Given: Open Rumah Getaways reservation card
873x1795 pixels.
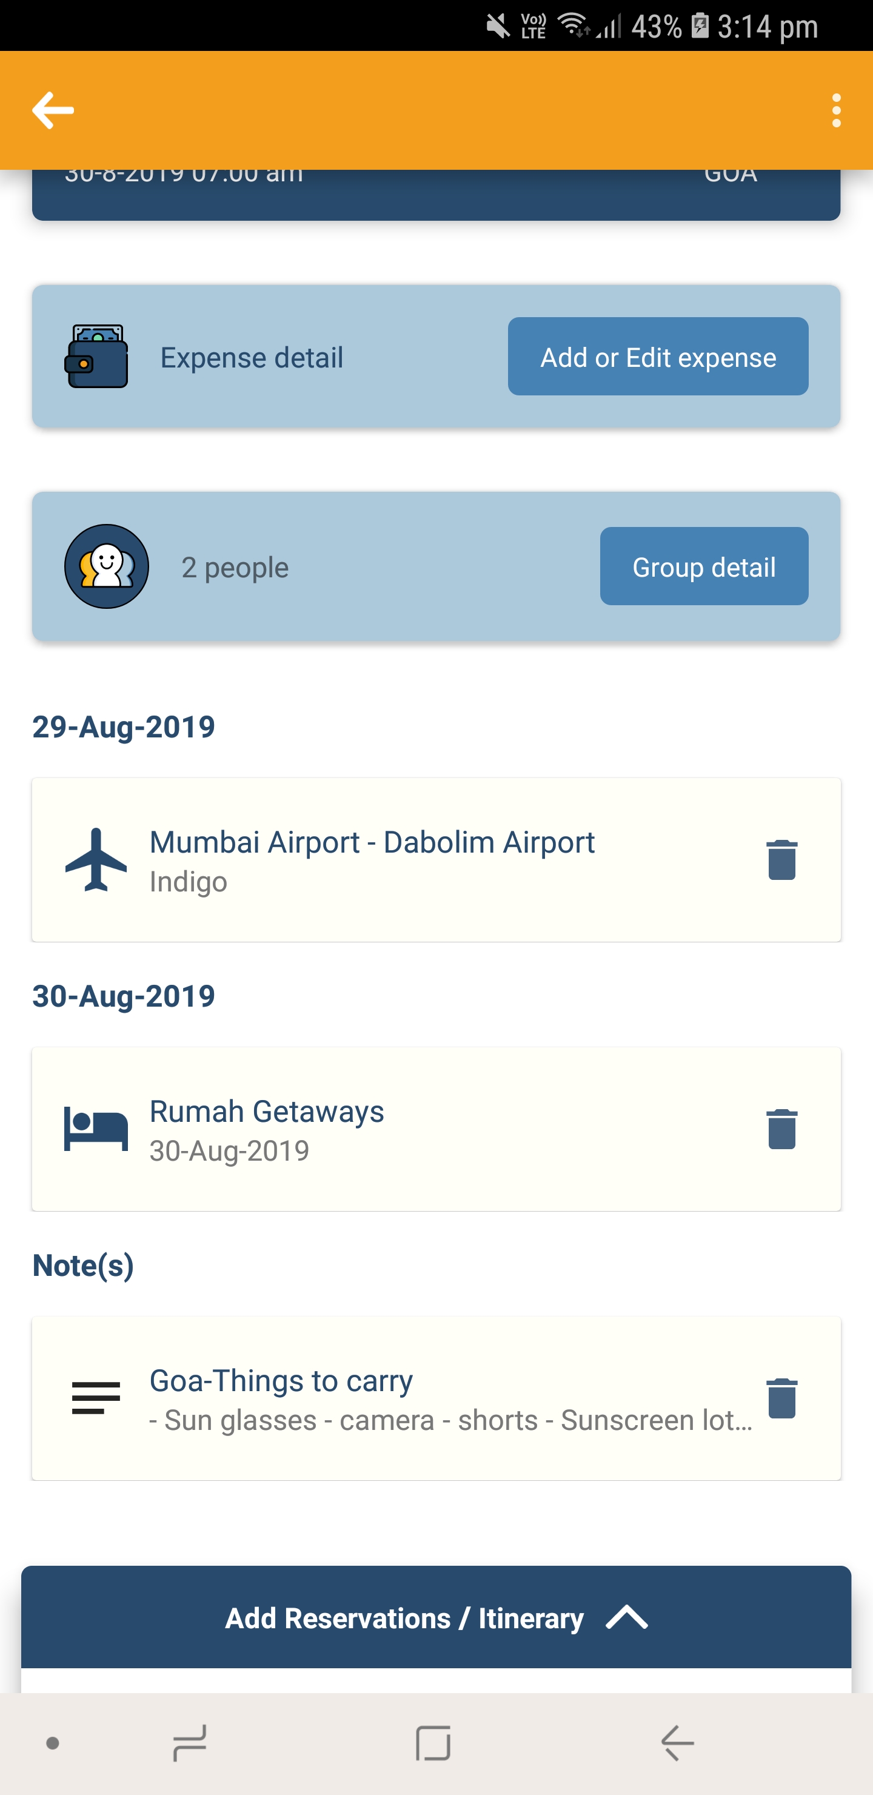Looking at the screenshot, I should tap(267, 1112).
